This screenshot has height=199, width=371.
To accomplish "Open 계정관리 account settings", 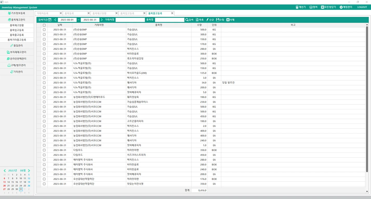I will point(346,7).
